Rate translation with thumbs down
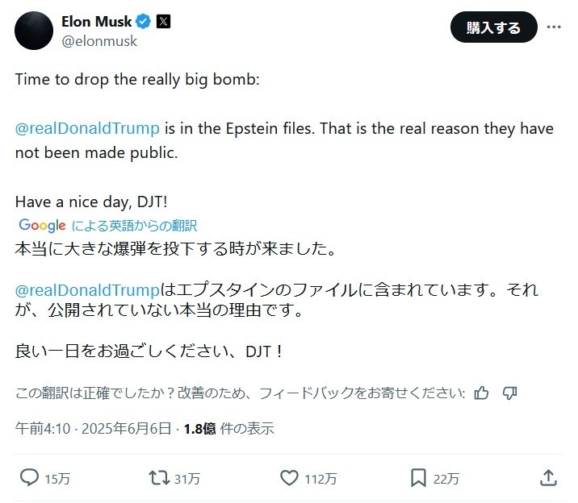Image resolution: width=578 pixels, height=503 pixels. pos(509,393)
